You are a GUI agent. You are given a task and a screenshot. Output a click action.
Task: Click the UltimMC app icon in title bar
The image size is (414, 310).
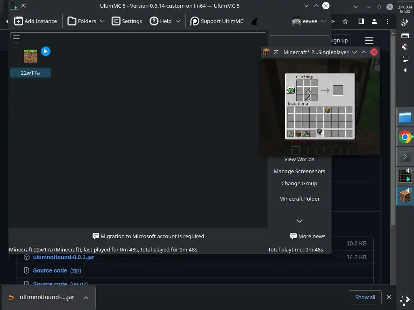pos(13,6)
